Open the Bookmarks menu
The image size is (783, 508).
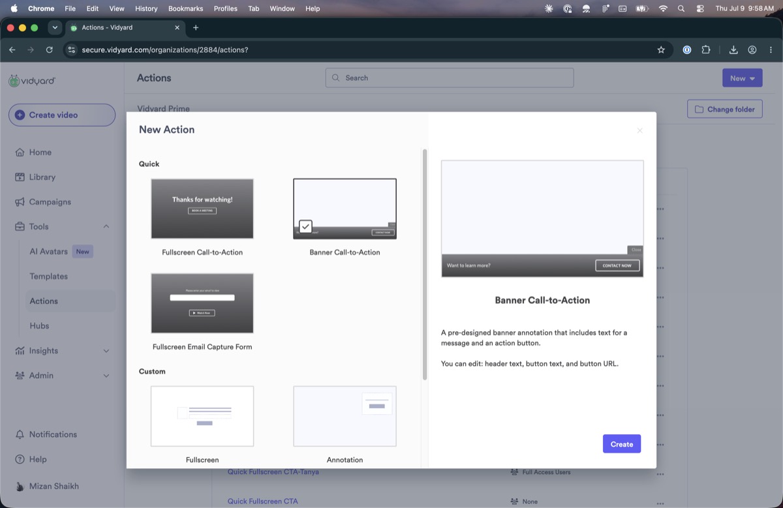coord(185,8)
